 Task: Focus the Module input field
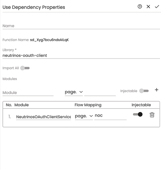coord(28,93)
